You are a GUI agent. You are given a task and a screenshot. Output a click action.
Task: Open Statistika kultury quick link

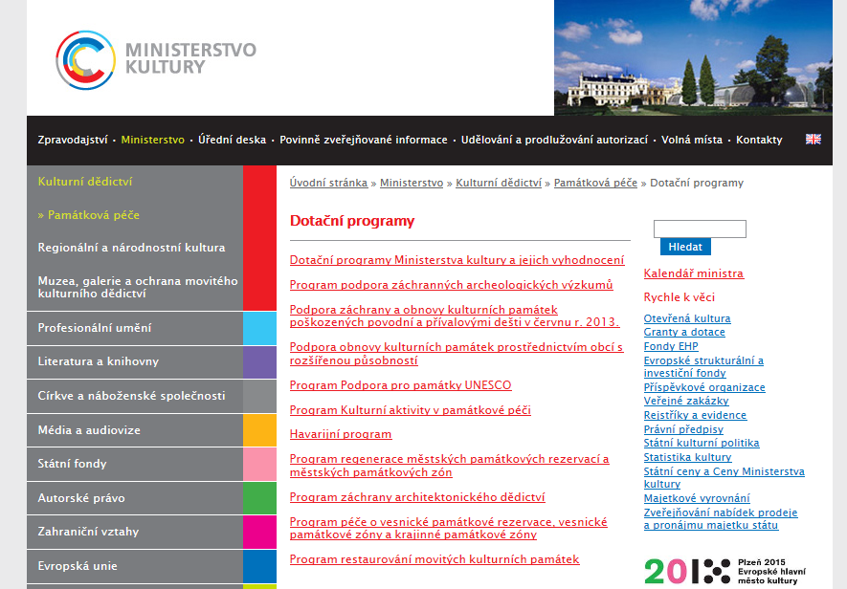pos(687,457)
